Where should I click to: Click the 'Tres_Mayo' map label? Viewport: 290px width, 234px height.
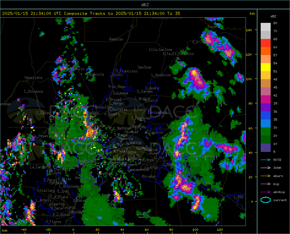point(117,87)
